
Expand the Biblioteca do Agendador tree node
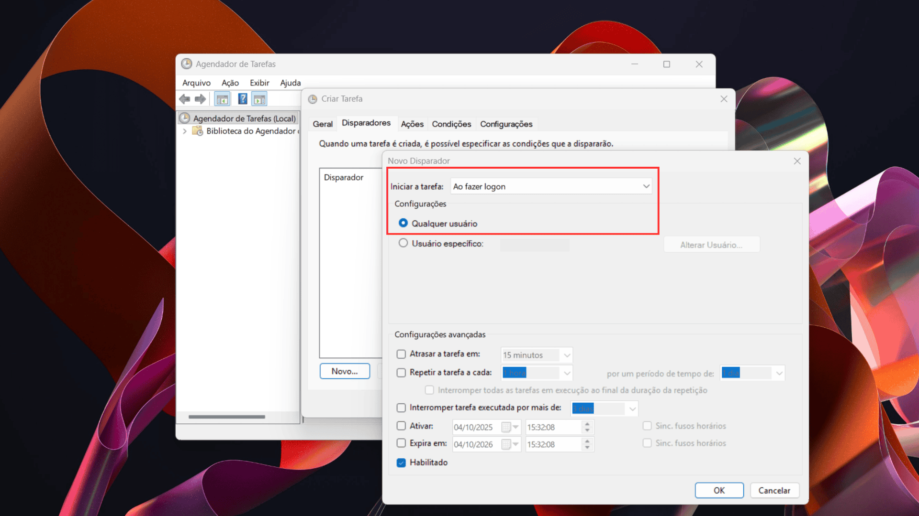[x=185, y=131]
